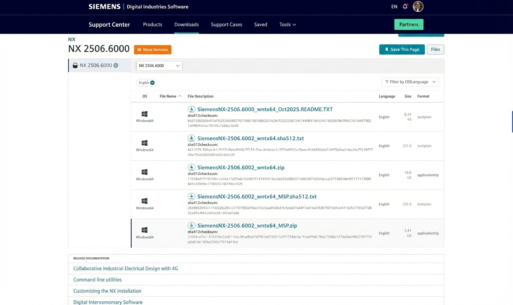Expand the Filter by OS/Language dropdown
This screenshot has width=513, height=305.
coord(410,82)
